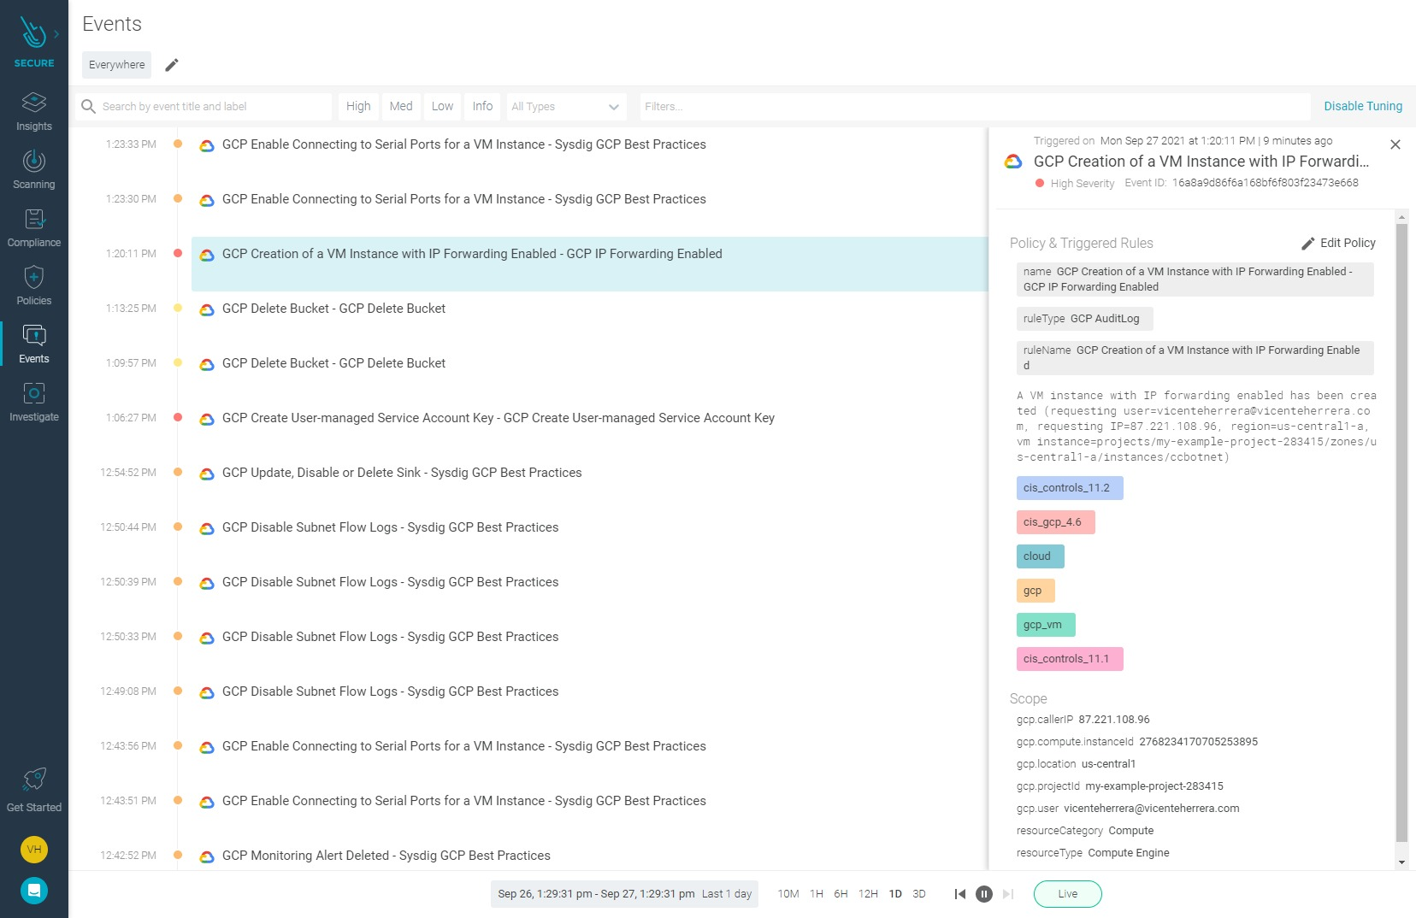Click the Sysdig Secure logo
The height and width of the screenshot is (918, 1416).
[33, 40]
